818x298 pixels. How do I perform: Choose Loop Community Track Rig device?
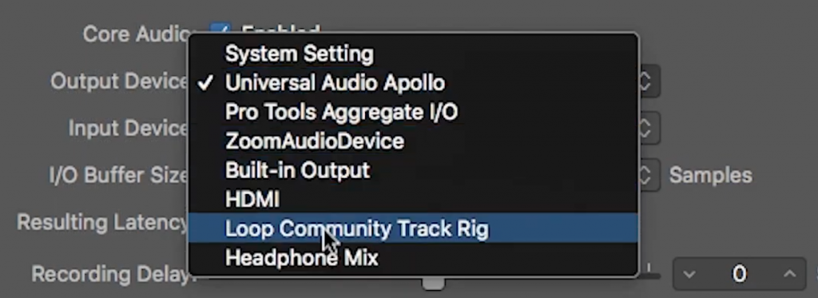(x=413, y=228)
